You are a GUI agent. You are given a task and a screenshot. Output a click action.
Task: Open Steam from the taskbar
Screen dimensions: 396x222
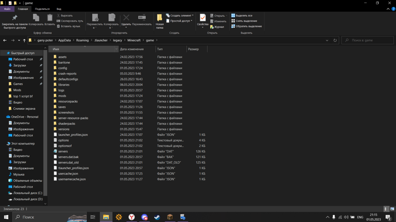(157, 217)
